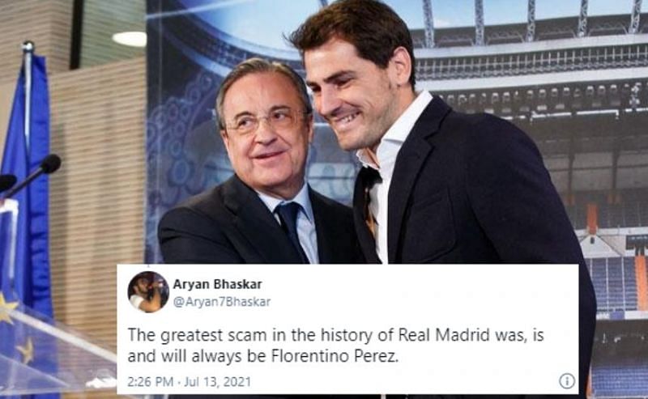The height and width of the screenshot is (399, 648).
Task: Click the white open shirt collar
Action: click(x=393, y=136)
